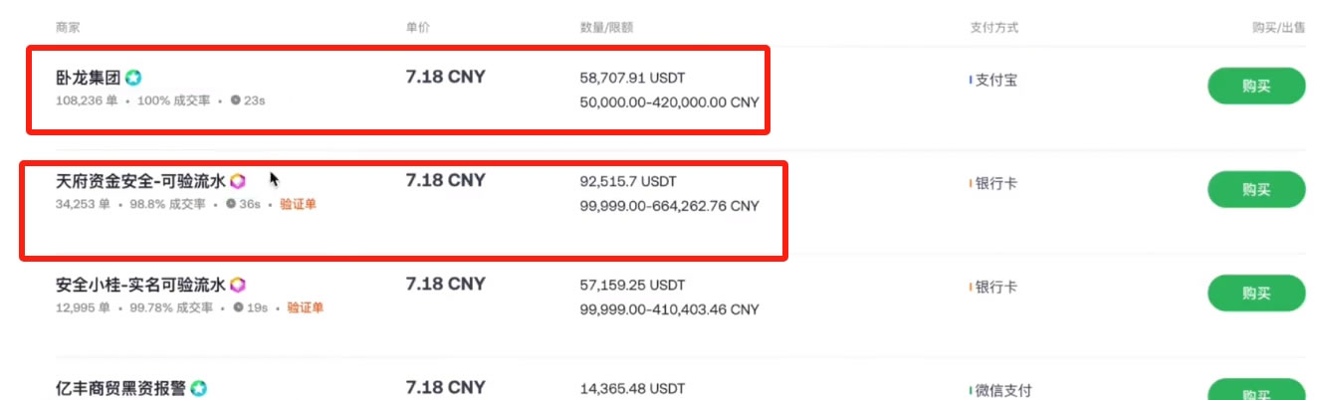Click the 数量/限额 column header
The image size is (1320, 400).
(x=606, y=27)
